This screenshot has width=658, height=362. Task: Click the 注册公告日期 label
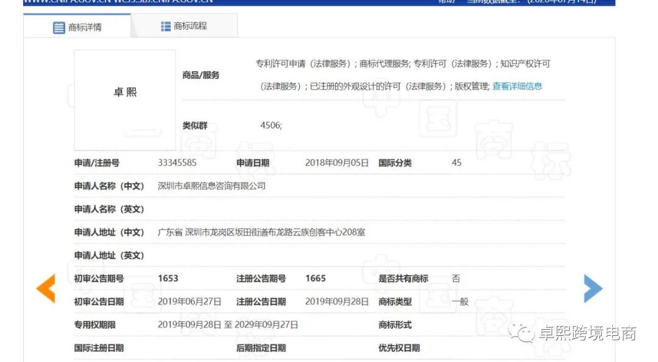click(261, 302)
